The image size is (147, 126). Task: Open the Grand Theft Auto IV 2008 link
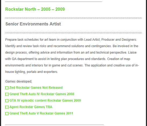point(42,94)
